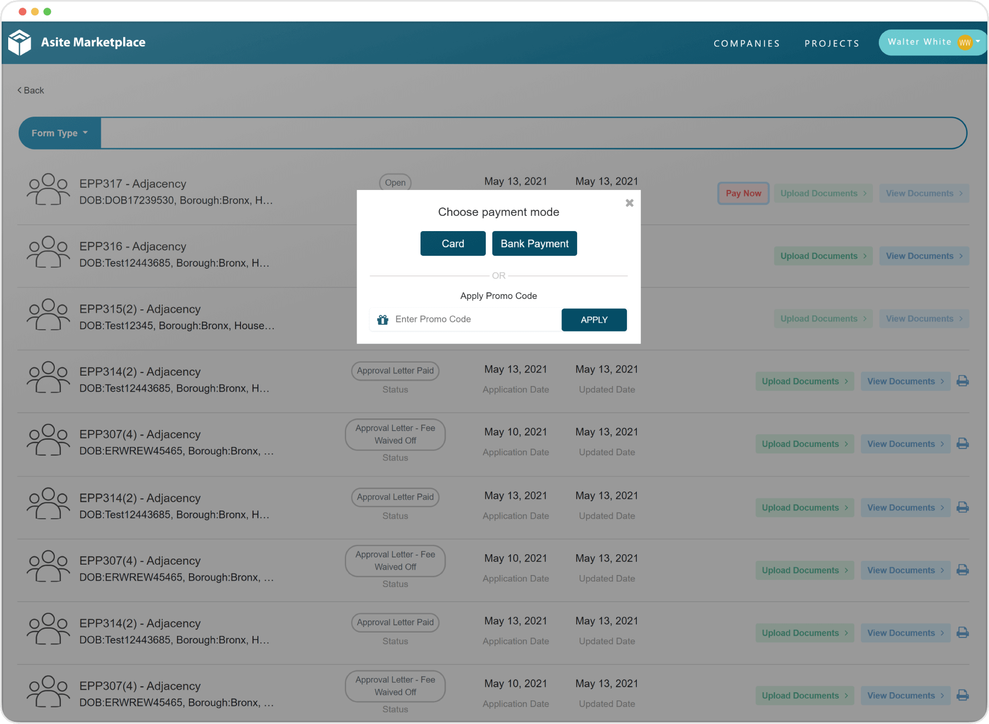Click the people icon beside EPP316 - Adjacency
Image resolution: width=989 pixels, height=724 pixels.
point(48,253)
